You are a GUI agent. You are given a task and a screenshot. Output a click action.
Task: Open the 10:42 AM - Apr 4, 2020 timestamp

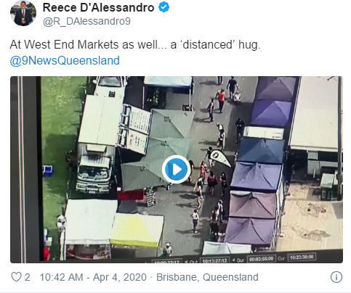coord(93,277)
